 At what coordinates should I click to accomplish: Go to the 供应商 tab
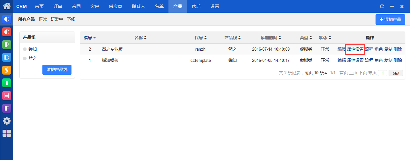pyautogui.click(x=116, y=6)
